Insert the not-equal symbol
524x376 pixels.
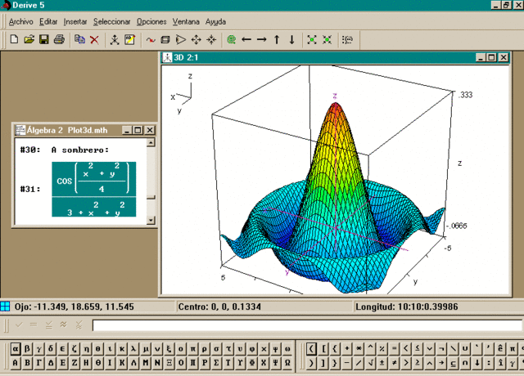(x=395, y=363)
